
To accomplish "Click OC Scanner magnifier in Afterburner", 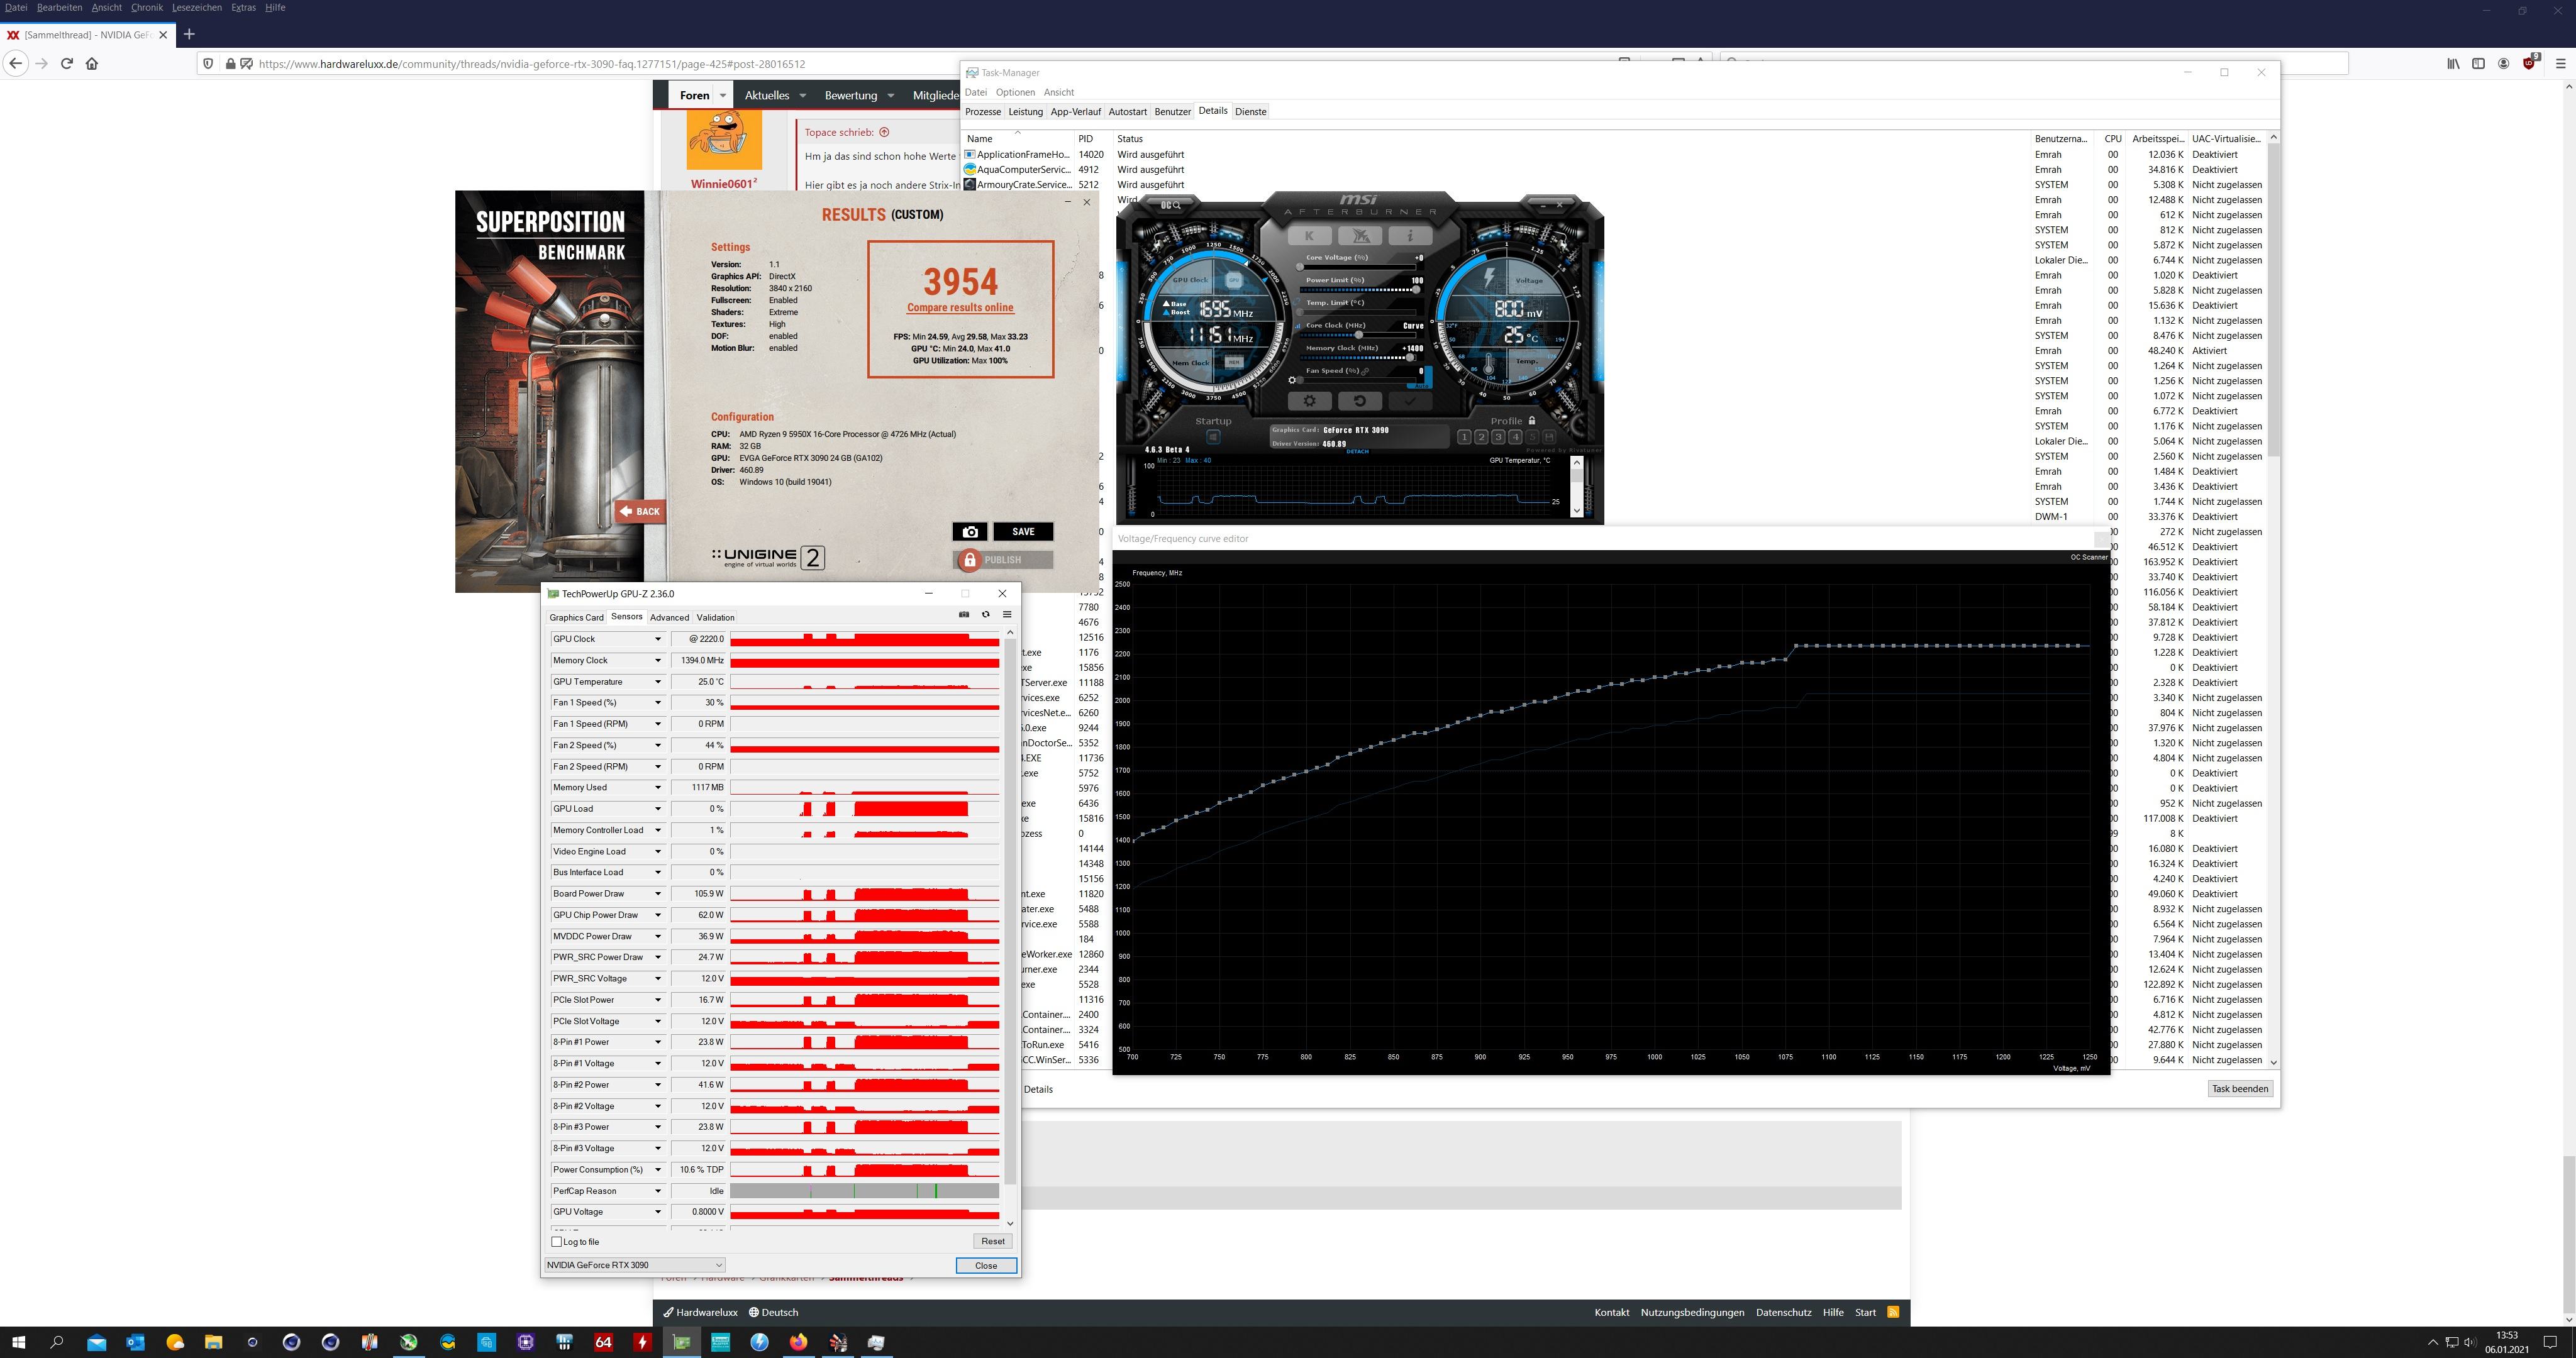I will tap(1171, 205).
